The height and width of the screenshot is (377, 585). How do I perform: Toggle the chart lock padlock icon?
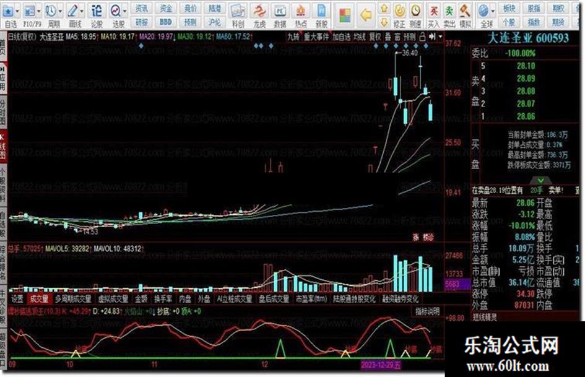point(422,37)
